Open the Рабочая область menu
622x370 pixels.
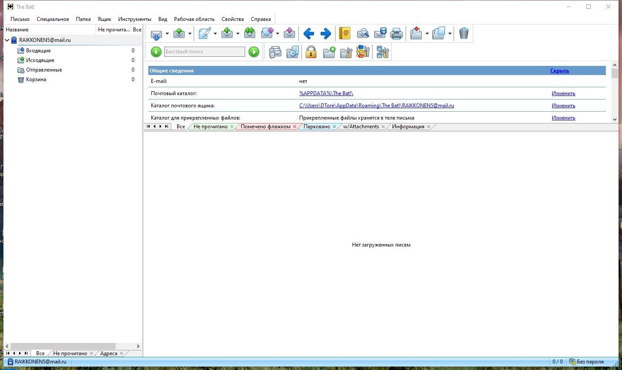[x=194, y=19]
